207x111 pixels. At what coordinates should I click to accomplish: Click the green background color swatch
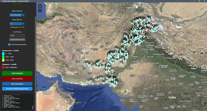coord(3,57)
